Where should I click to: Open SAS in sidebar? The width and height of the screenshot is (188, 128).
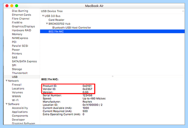(15, 57)
